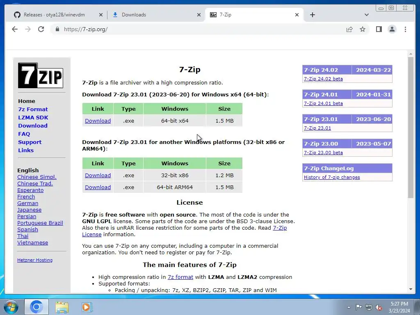Open the 7-Zip 24.01 beta link
This screenshot has height=315, width=420.
[323, 103]
